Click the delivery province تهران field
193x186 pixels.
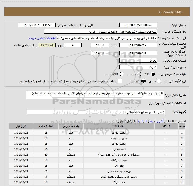pos(138,61)
